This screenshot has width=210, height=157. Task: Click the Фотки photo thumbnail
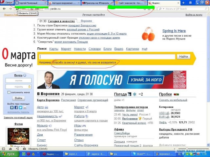tap(18, 136)
